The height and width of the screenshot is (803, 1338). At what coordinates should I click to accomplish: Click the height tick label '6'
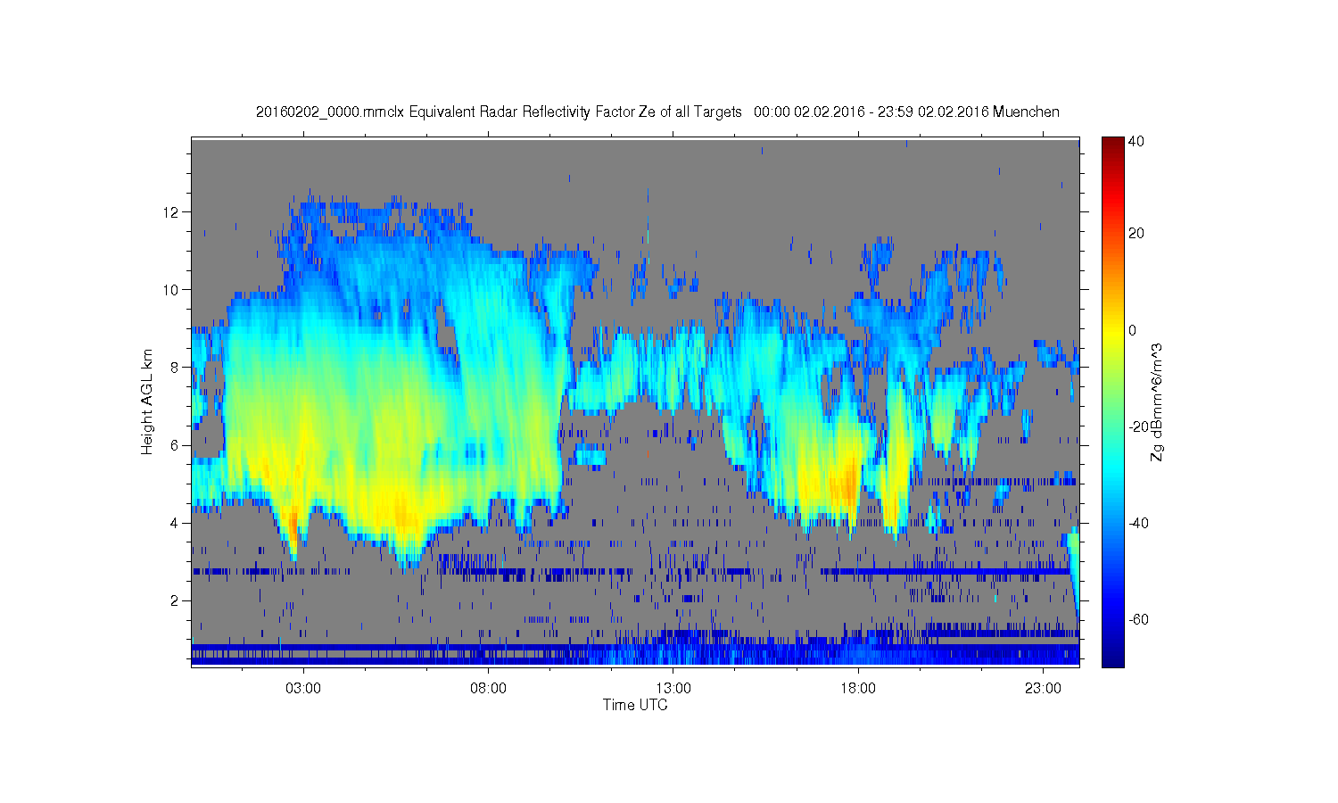[x=176, y=445]
